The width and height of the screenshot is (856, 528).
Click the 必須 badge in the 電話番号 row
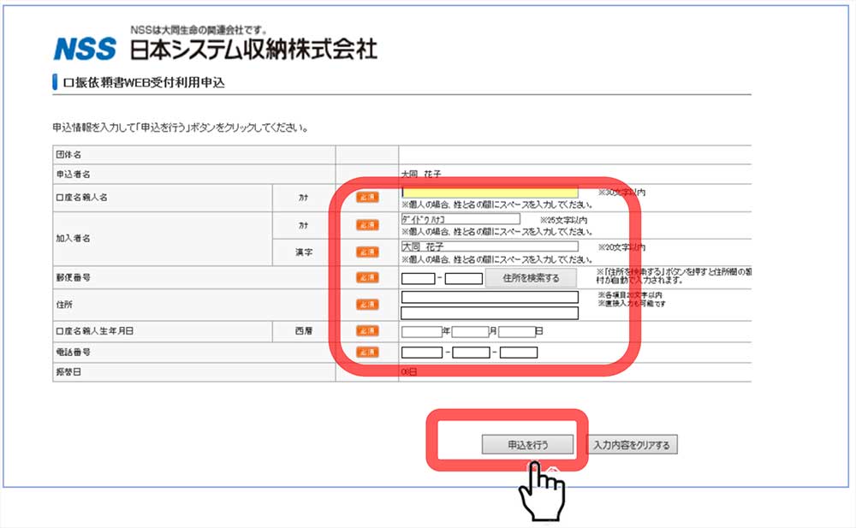click(x=367, y=352)
